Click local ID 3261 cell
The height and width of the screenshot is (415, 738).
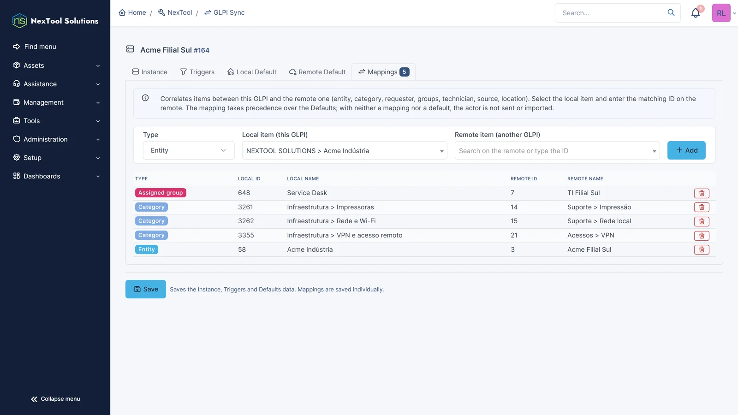click(245, 207)
